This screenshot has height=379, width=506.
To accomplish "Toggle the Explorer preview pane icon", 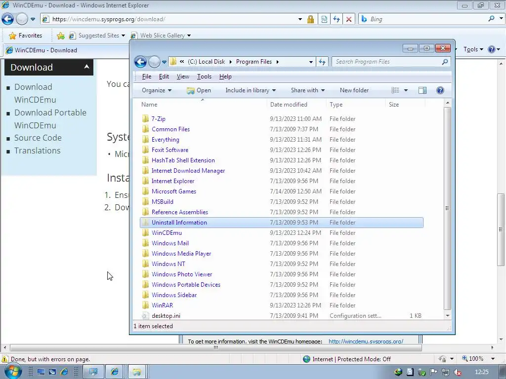I will pos(422,90).
